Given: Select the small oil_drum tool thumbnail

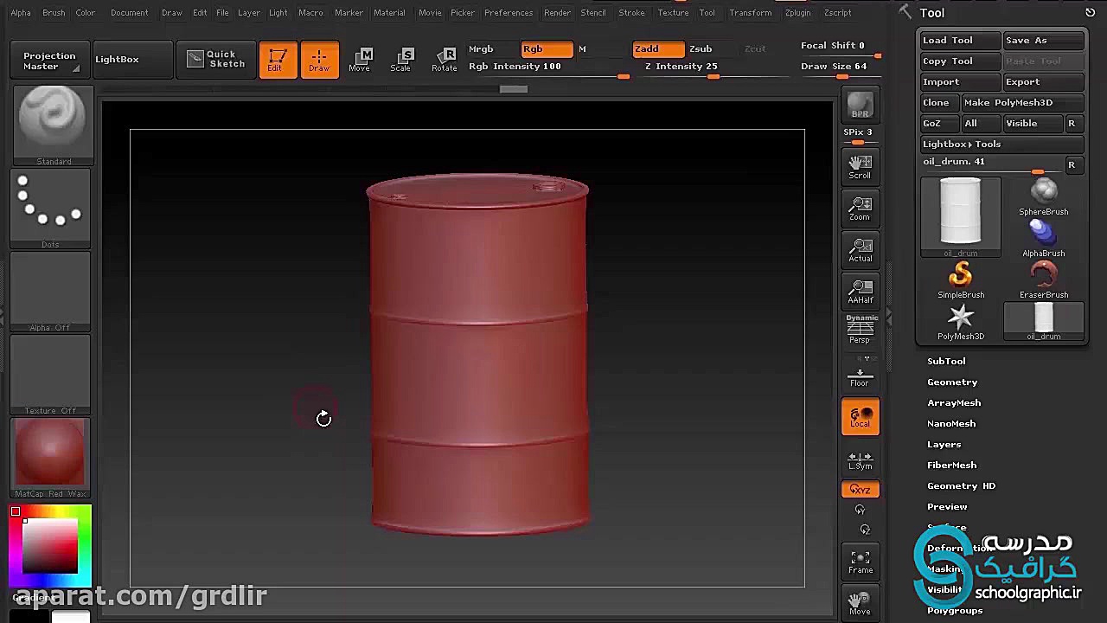Looking at the screenshot, I should tap(1044, 322).
